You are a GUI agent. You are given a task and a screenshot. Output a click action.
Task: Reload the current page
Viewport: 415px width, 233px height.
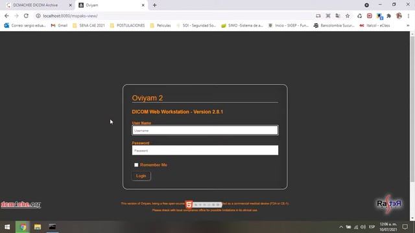tap(26, 16)
